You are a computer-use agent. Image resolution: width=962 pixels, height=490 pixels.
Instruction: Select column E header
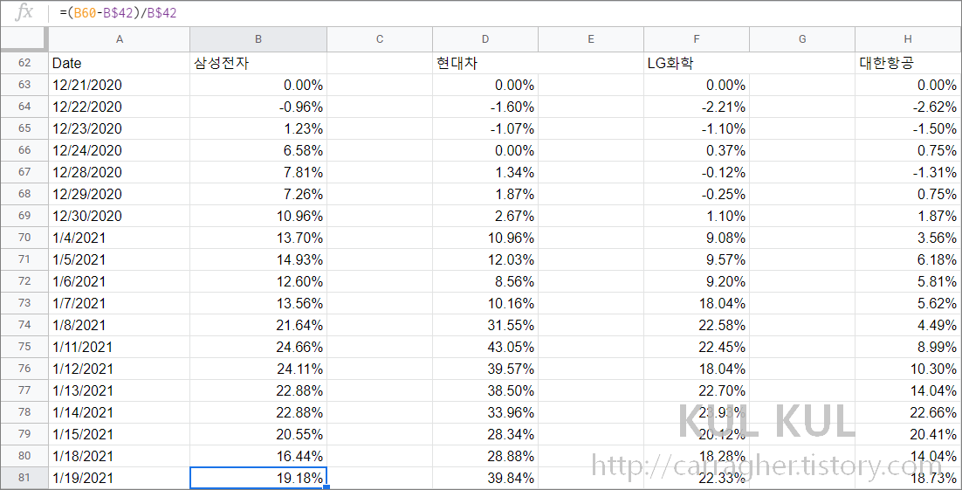tap(591, 39)
